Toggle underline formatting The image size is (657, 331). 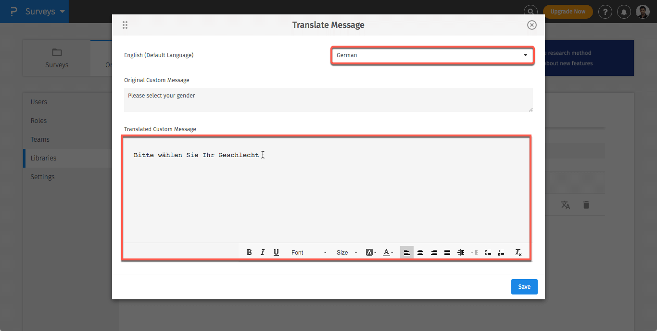point(276,252)
